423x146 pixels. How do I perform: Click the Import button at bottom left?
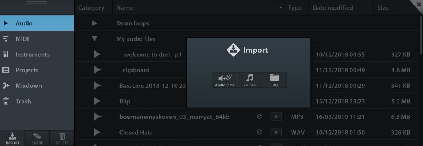tap(12, 138)
